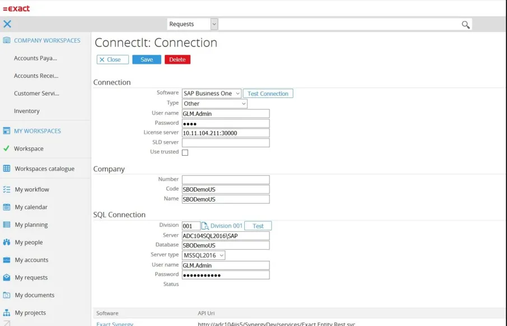The image size is (507, 326).
Task: Click the License server input field
Action: click(225, 133)
